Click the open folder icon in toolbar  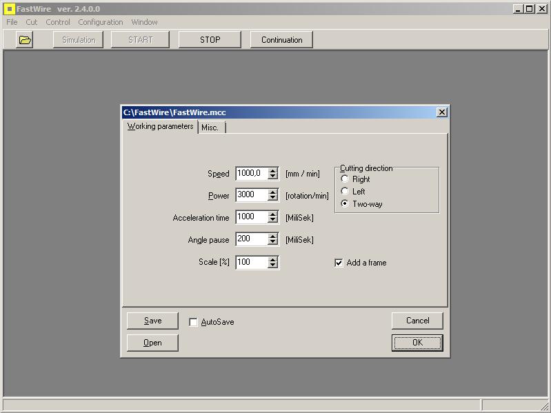tap(26, 40)
